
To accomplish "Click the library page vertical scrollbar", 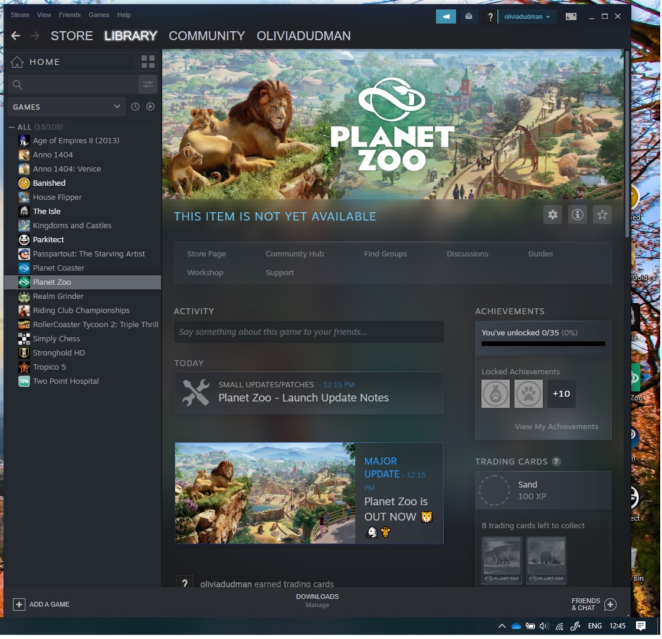I will [x=627, y=143].
